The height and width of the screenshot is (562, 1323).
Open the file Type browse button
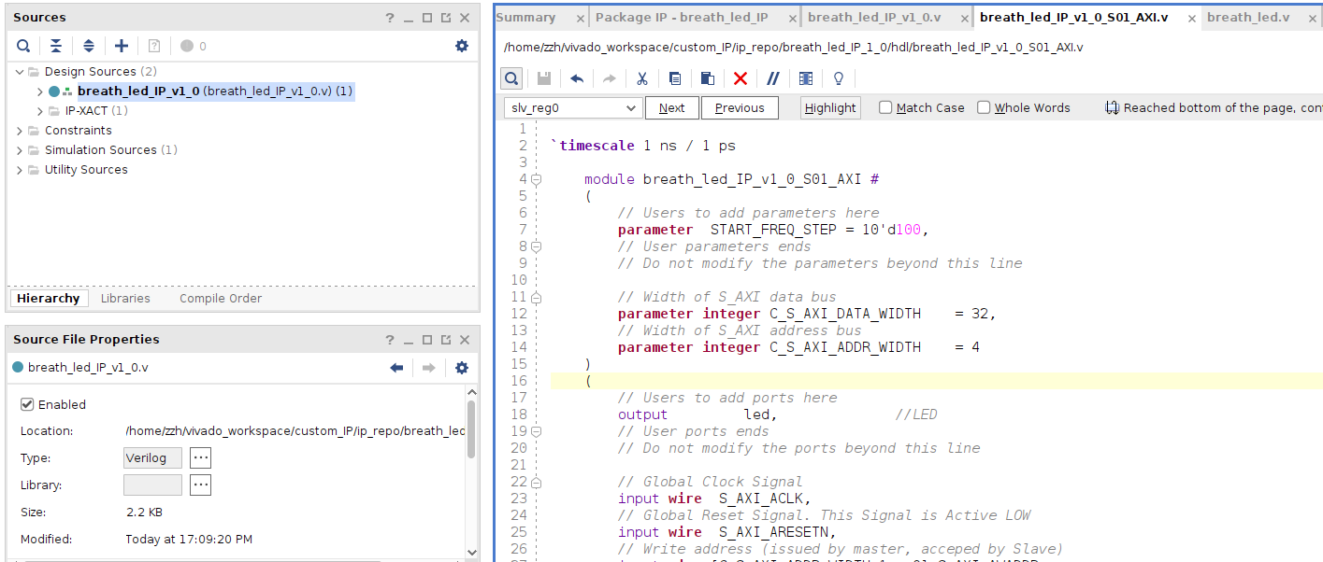click(x=200, y=458)
